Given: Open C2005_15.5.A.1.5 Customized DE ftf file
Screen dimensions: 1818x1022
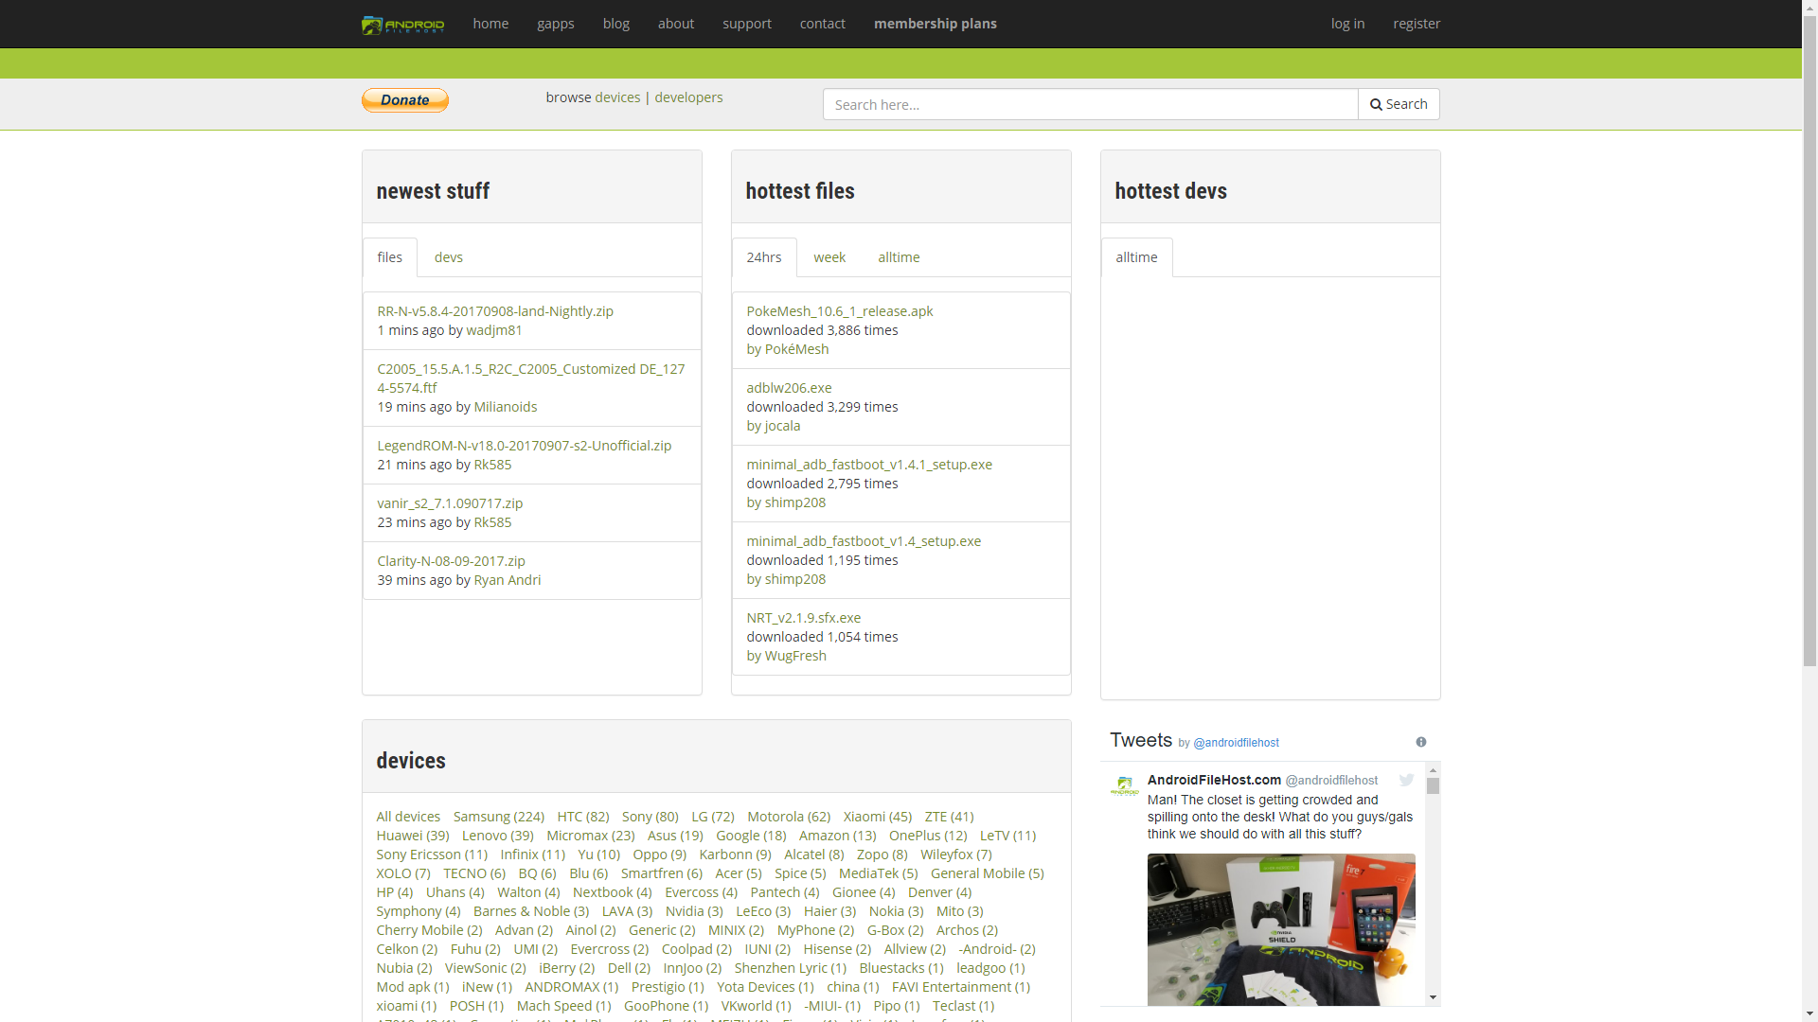Looking at the screenshot, I should (x=531, y=379).
